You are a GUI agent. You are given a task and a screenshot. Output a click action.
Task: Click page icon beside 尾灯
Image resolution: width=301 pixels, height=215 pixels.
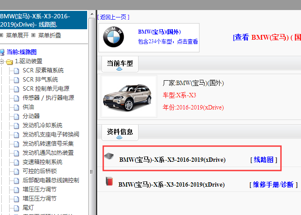[x=17, y=208]
